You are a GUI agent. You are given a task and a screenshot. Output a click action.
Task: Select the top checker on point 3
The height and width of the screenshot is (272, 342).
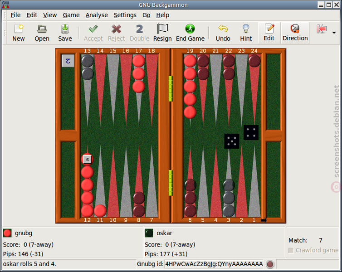(229, 185)
